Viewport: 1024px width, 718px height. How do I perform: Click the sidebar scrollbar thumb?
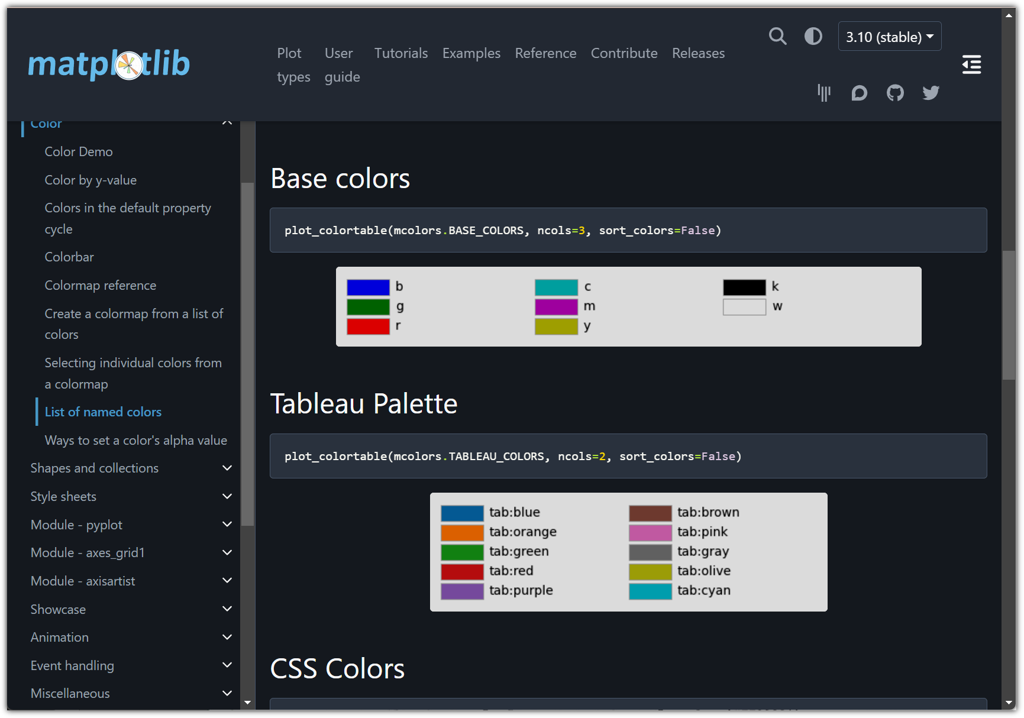coord(247,354)
